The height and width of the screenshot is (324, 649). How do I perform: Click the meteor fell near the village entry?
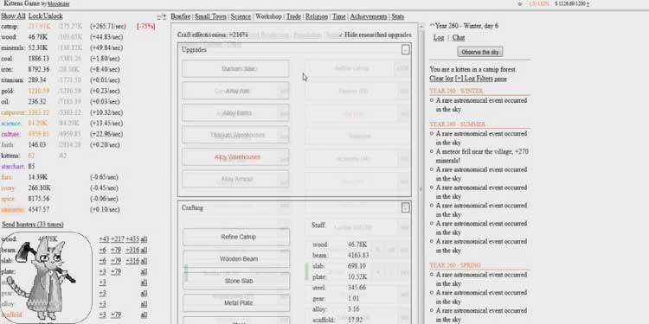click(x=482, y=156)
